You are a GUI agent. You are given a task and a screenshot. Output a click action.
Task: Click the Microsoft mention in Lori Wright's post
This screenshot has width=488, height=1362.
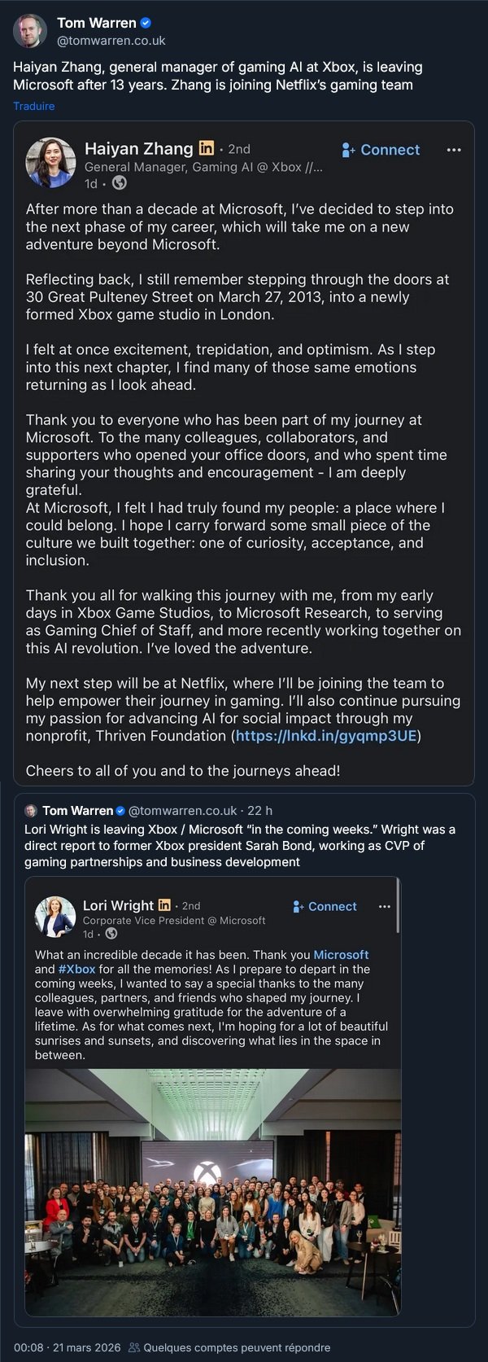(341, 955)
